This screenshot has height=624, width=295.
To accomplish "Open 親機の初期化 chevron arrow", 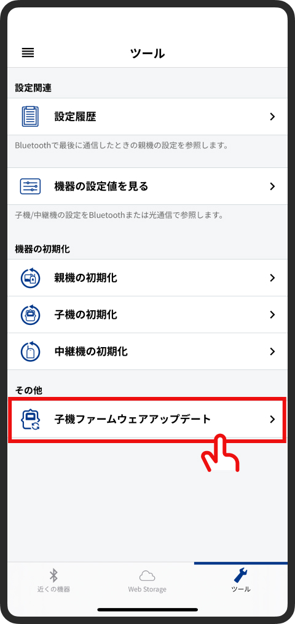I will pyautogui.click(x=272, y=278).
